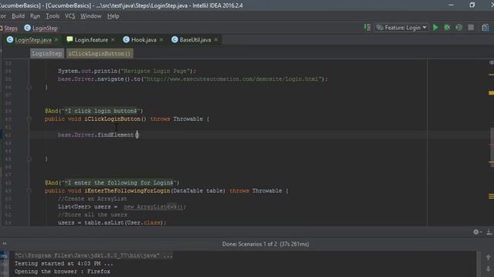
Task: Click the Stop process icon
Action: [x=471, y=28]
